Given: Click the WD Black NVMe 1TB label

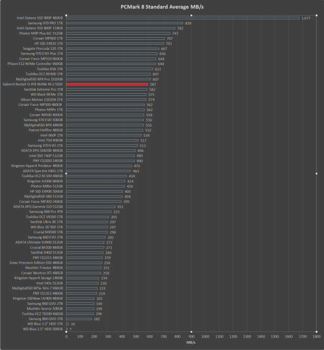Looking at the screenshot, I should 47,94.
